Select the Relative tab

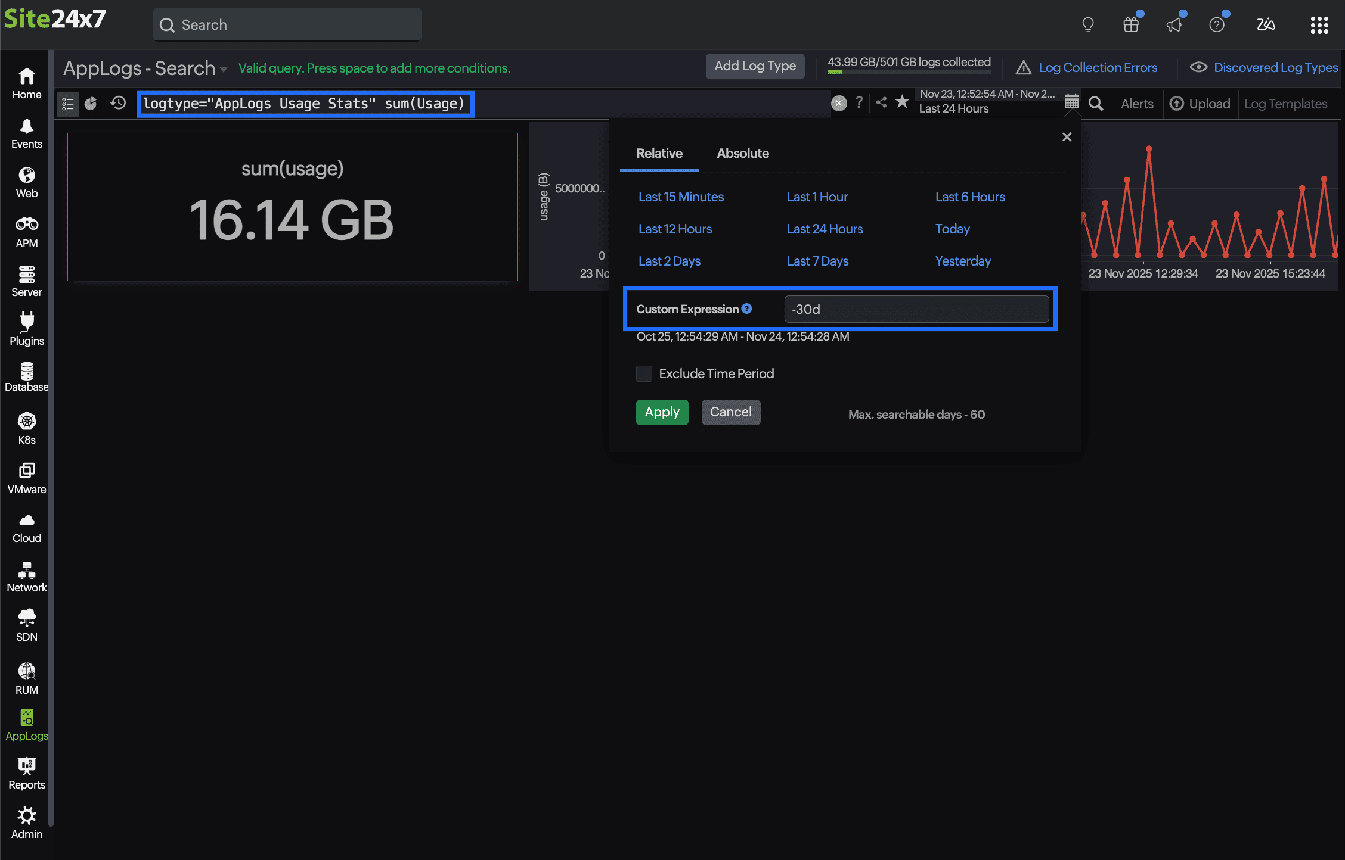659,153
